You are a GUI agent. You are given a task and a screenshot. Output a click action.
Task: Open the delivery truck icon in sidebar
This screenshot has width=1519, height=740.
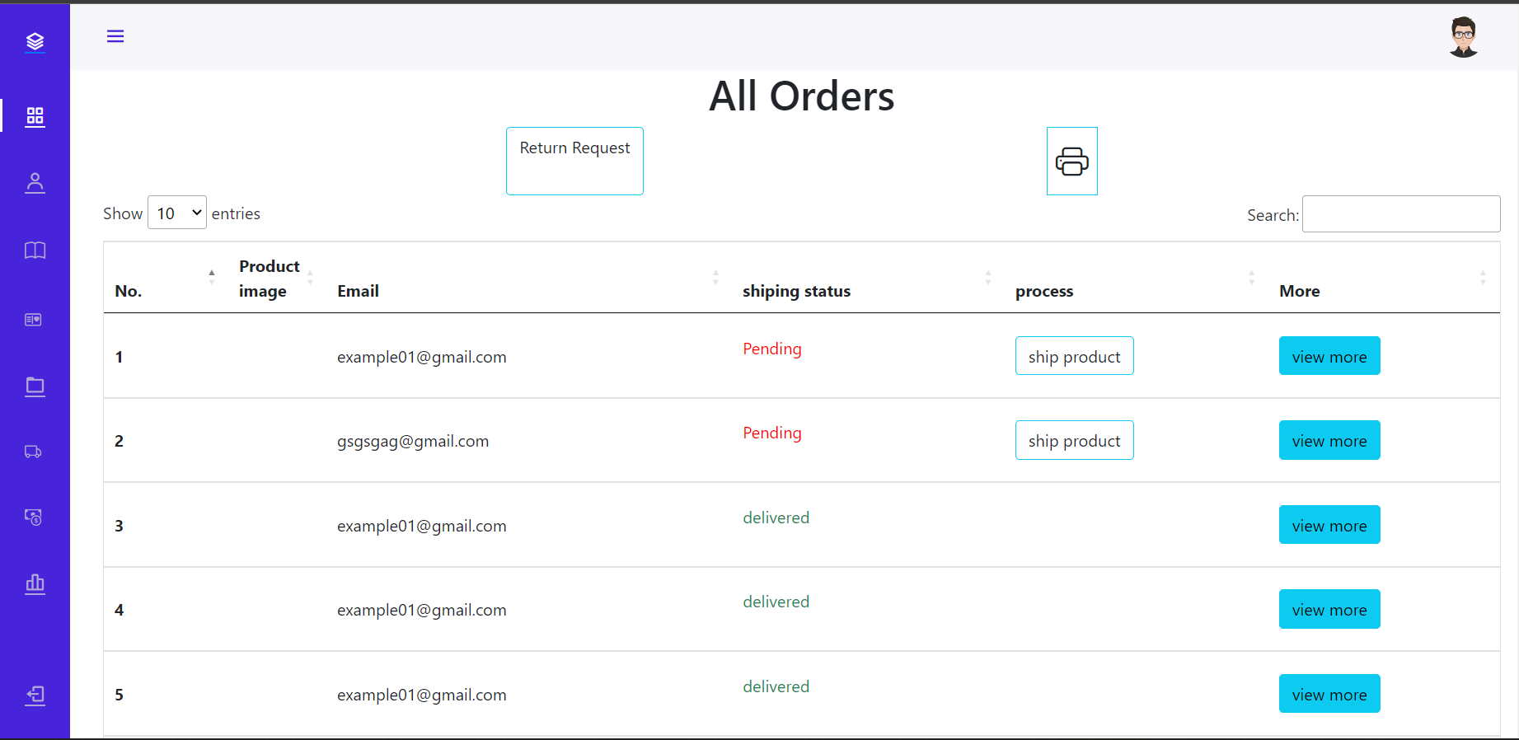(33, 452)
